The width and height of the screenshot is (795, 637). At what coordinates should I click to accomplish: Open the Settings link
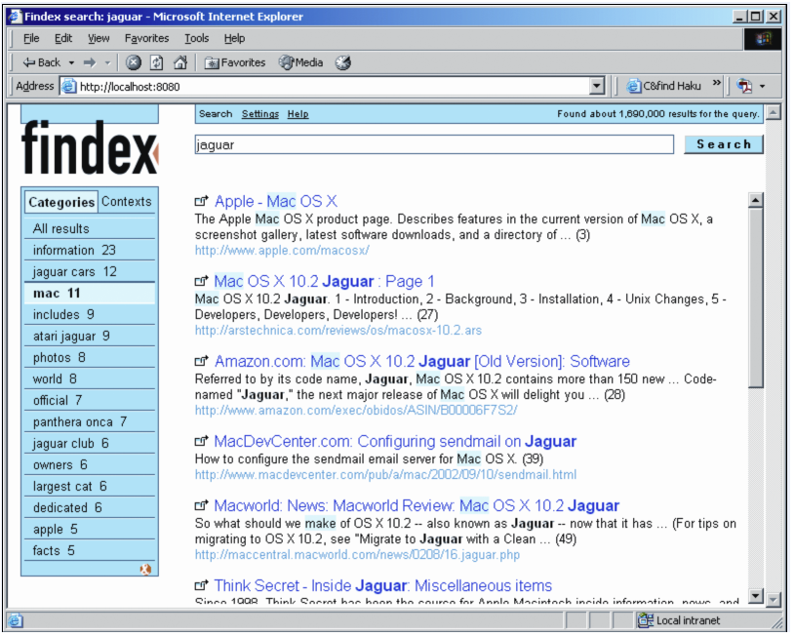(260, 114)
